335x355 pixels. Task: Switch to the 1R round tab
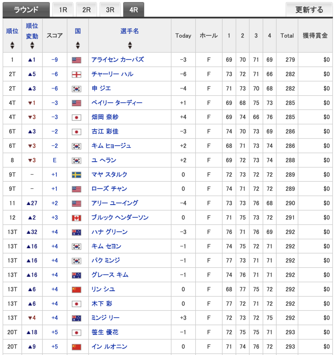pyautogui.click(x=63, y=10)
